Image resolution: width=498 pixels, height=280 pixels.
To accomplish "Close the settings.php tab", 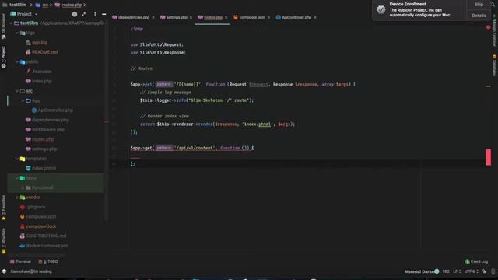I will tap(191, 17).
